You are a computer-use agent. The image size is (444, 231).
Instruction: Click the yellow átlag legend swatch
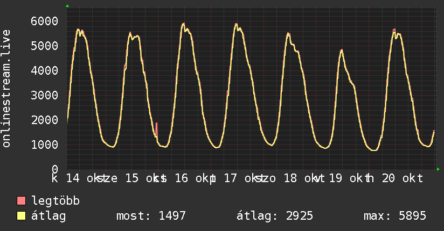pos(22,216)
